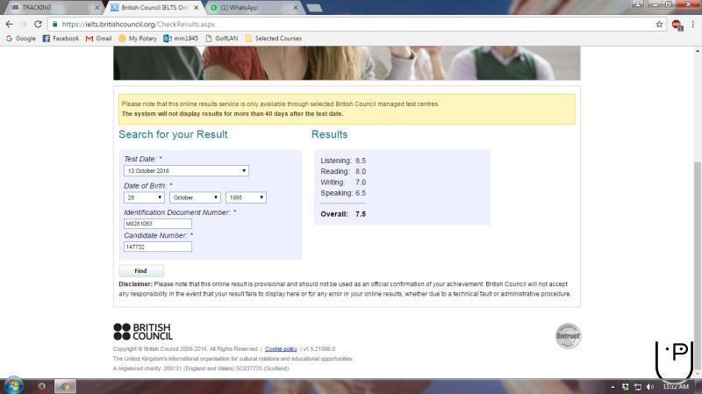Viewport: 702px width, 394px height.
Task: Expand the birth month dropdown showing October
Action: click(x=195, y=197)
